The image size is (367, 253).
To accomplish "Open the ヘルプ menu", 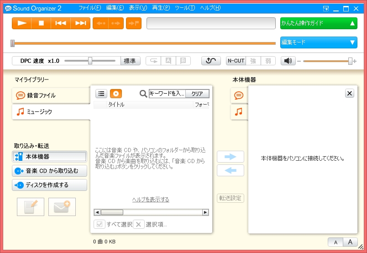I will [x=210, y=8].
